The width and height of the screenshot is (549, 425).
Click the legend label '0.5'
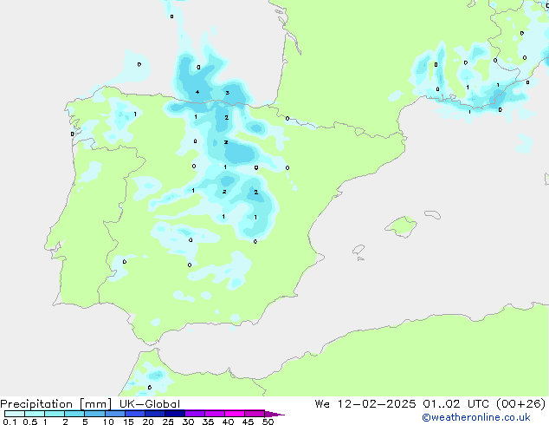coord(30,422)
